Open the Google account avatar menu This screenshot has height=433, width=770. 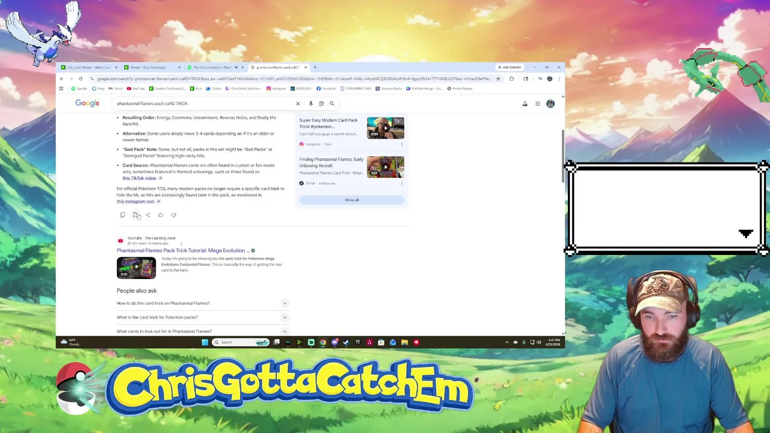550,103
